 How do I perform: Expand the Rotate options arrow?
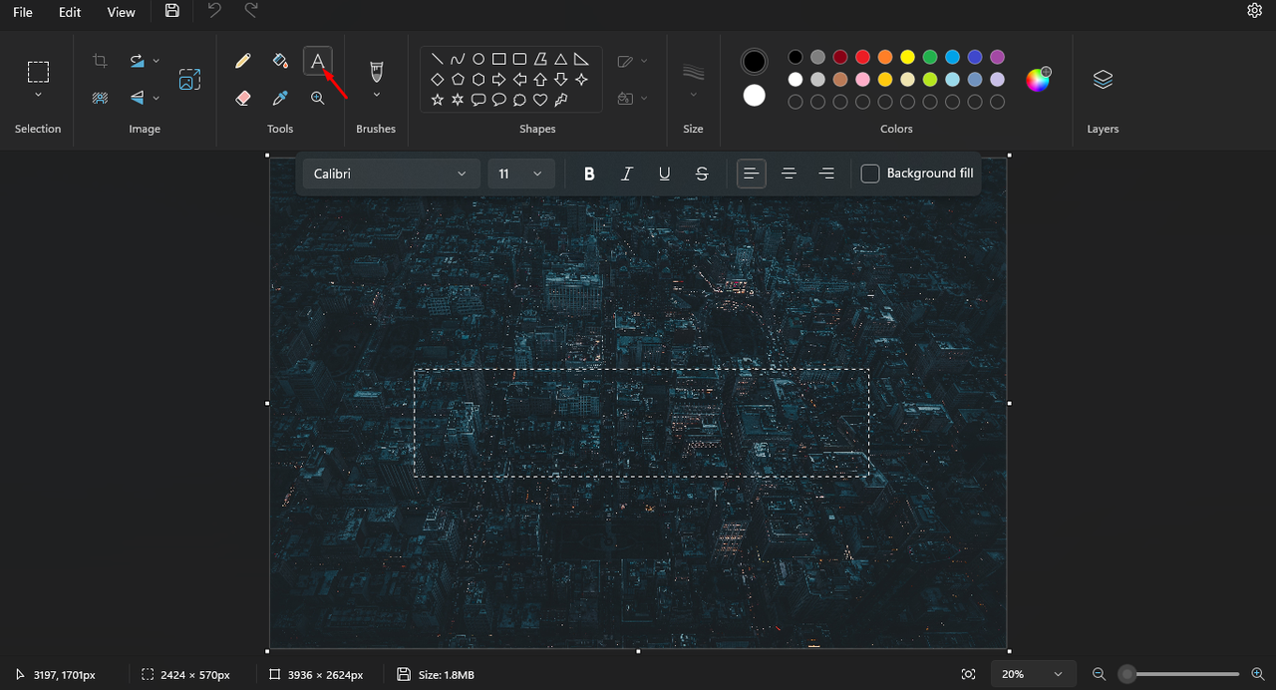[x=157, y=61]
